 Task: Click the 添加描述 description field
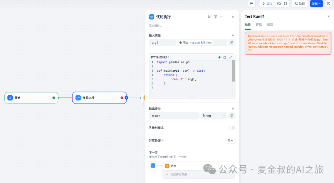click(155, 26)
